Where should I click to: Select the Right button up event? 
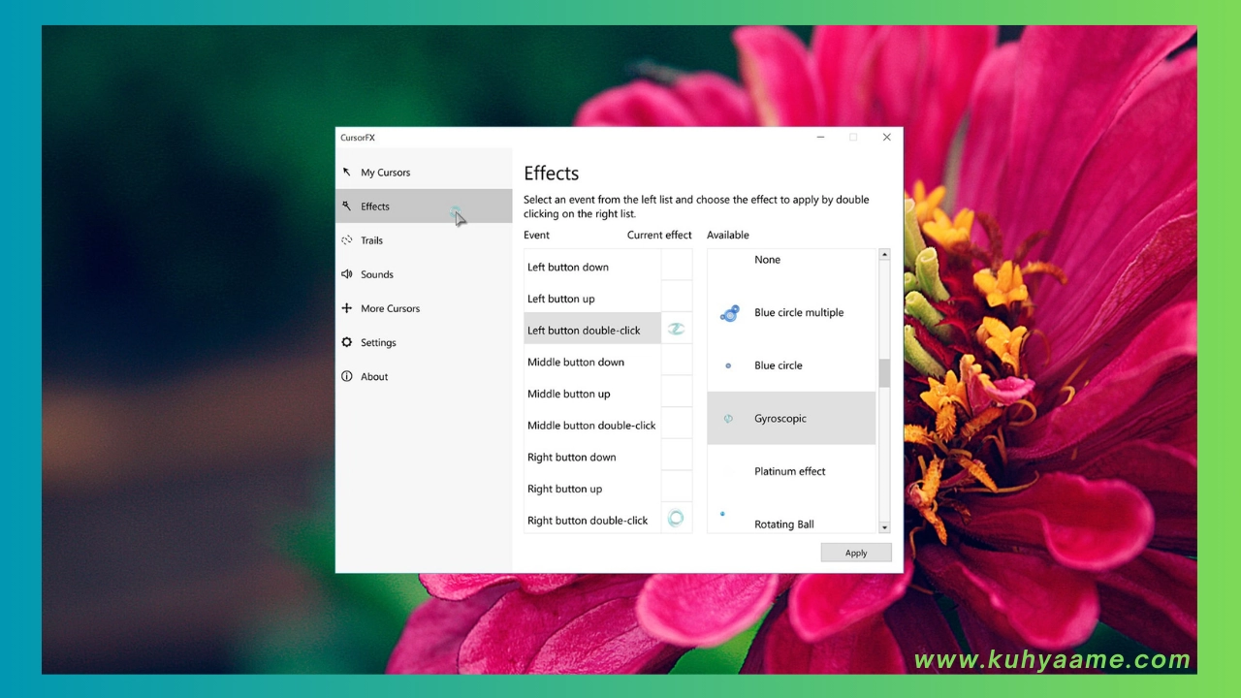[x=592, y=489]
